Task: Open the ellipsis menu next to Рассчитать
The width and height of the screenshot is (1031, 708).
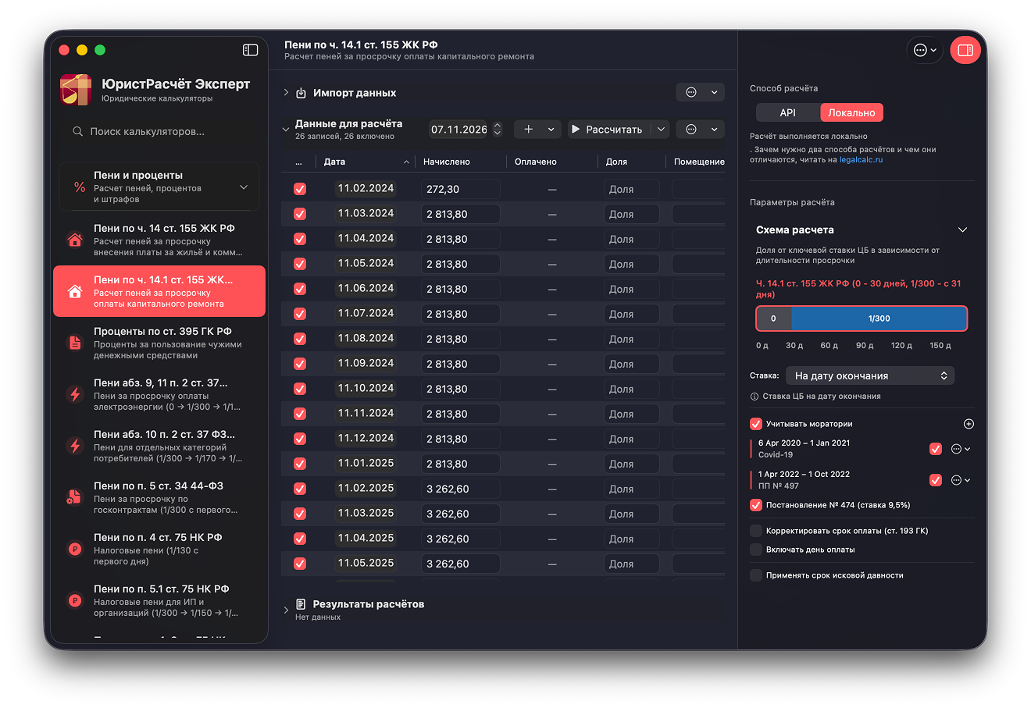Action: 700,130
